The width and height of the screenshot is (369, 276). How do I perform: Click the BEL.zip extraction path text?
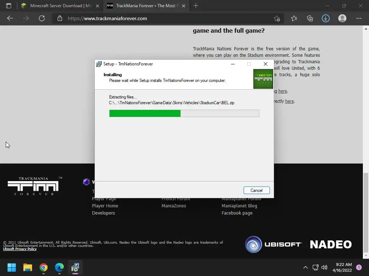pos(172,103)
